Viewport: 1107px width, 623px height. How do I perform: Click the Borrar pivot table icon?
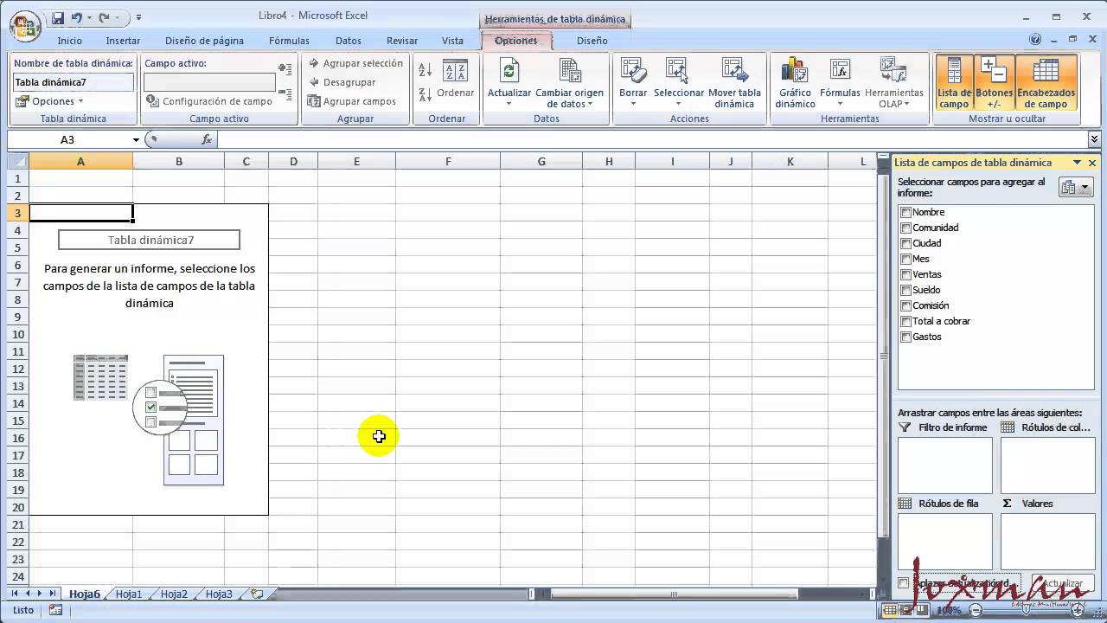coord(633,72)
